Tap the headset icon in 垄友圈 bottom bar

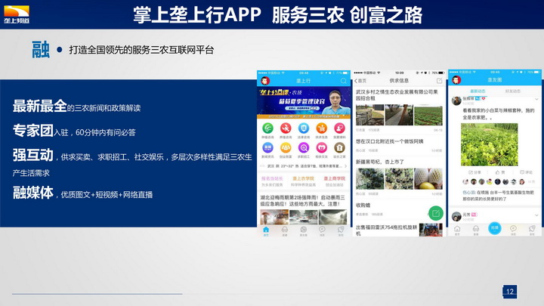(x=476, y=229)
